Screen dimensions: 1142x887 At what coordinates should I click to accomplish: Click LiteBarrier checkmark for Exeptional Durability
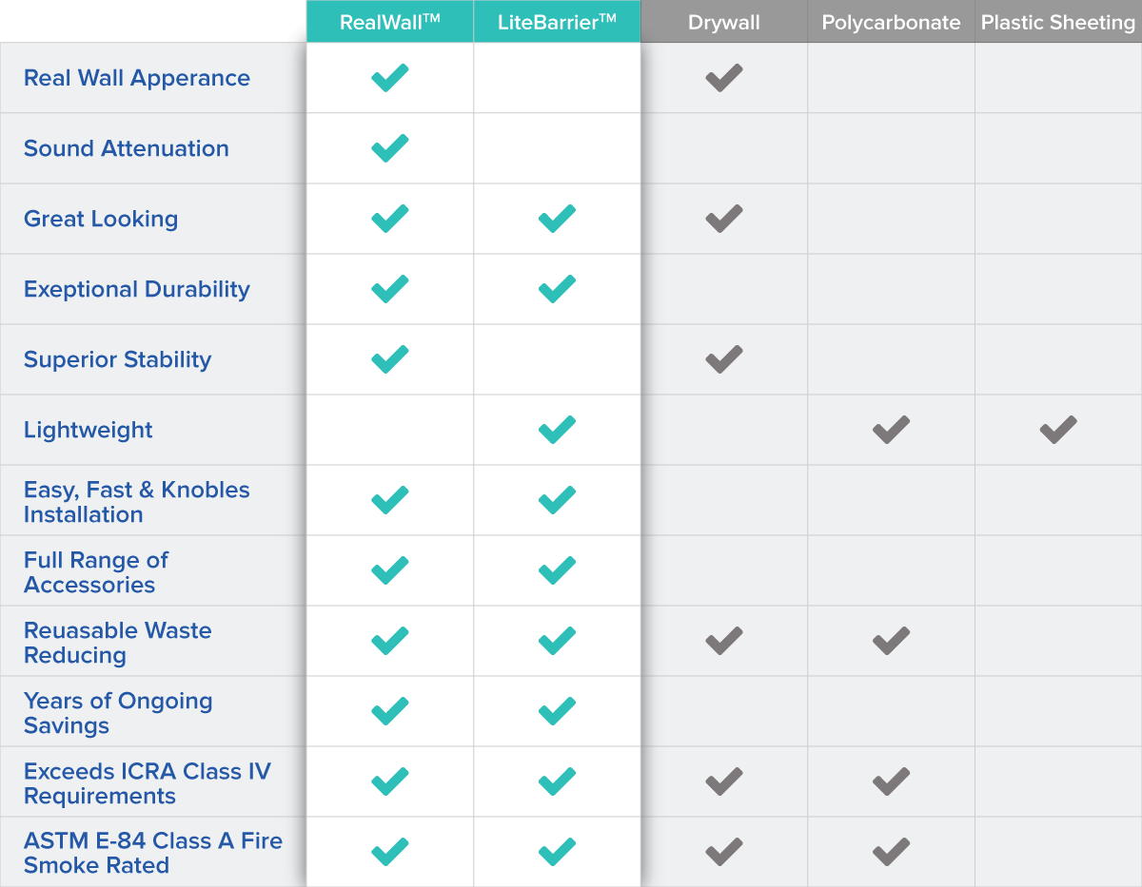pyautogui.click(x=557, y=289)
